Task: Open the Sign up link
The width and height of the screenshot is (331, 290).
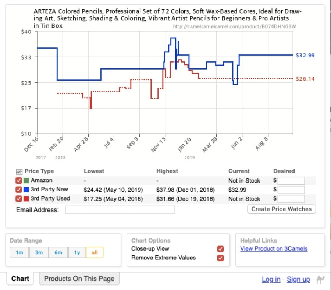Action: point(298,279)
